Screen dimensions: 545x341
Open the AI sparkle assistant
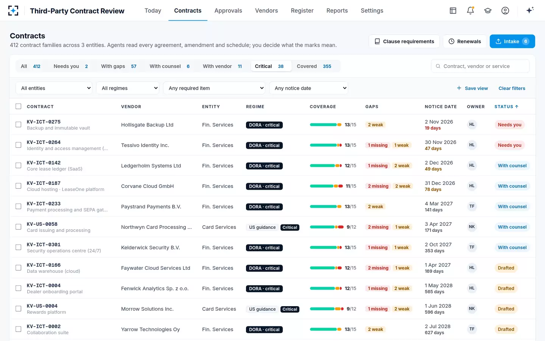[530, 10]
